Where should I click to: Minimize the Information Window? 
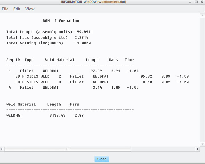[190, 2]
